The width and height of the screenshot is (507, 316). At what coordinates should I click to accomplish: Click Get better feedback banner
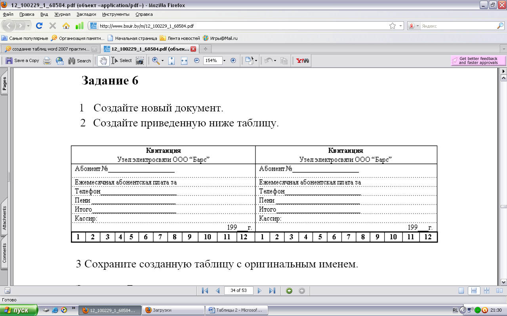click(x=478, y=60)
